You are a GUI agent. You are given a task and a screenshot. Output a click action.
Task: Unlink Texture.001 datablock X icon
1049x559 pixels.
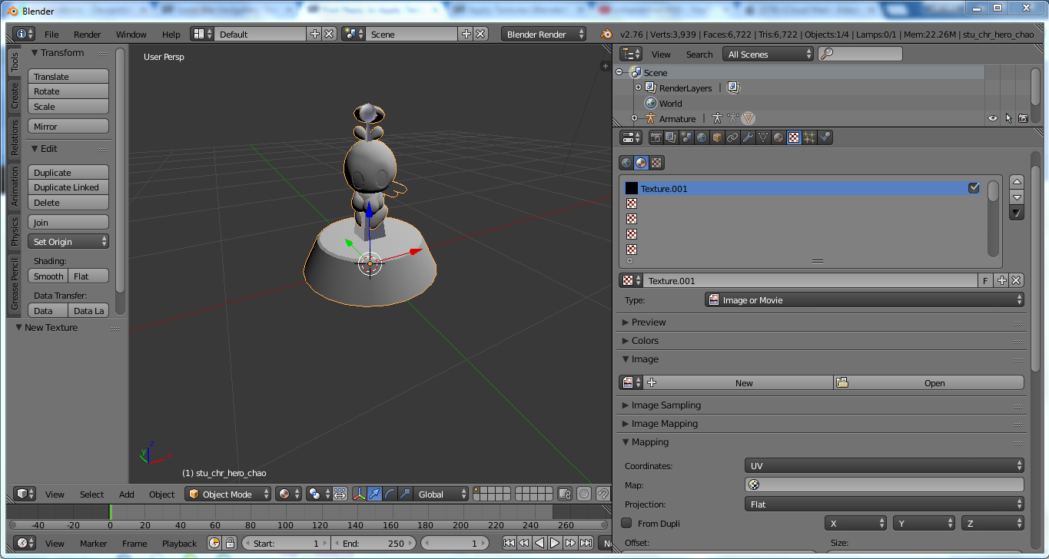click(x=1016, y=280)
